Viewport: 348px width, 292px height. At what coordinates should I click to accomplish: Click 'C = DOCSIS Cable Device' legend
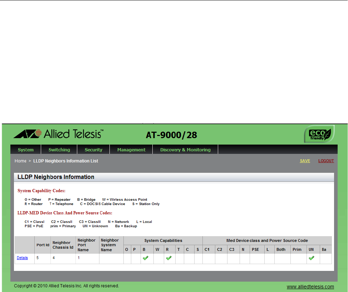(x=103, y=204)
